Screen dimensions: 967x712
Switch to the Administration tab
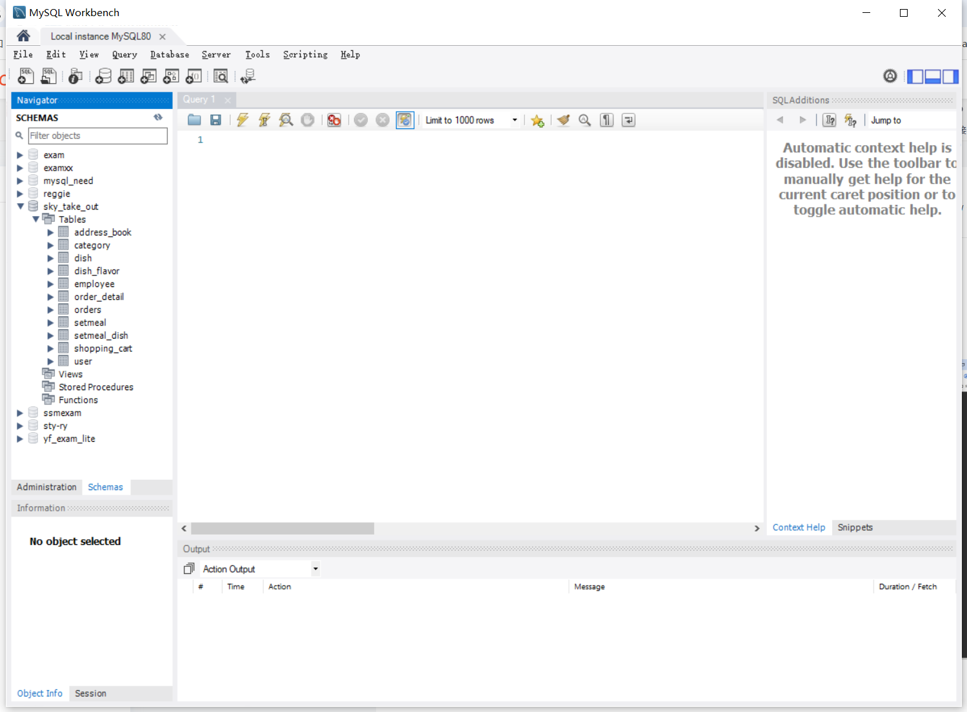(46, 487)
